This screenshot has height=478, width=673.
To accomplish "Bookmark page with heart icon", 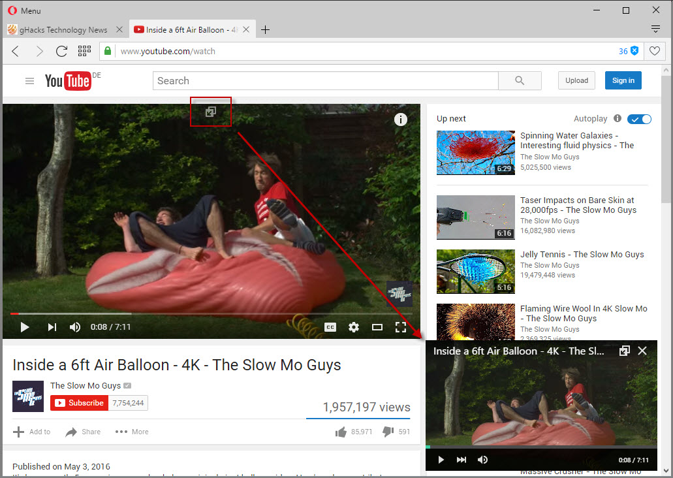I will tap(655, 51).
